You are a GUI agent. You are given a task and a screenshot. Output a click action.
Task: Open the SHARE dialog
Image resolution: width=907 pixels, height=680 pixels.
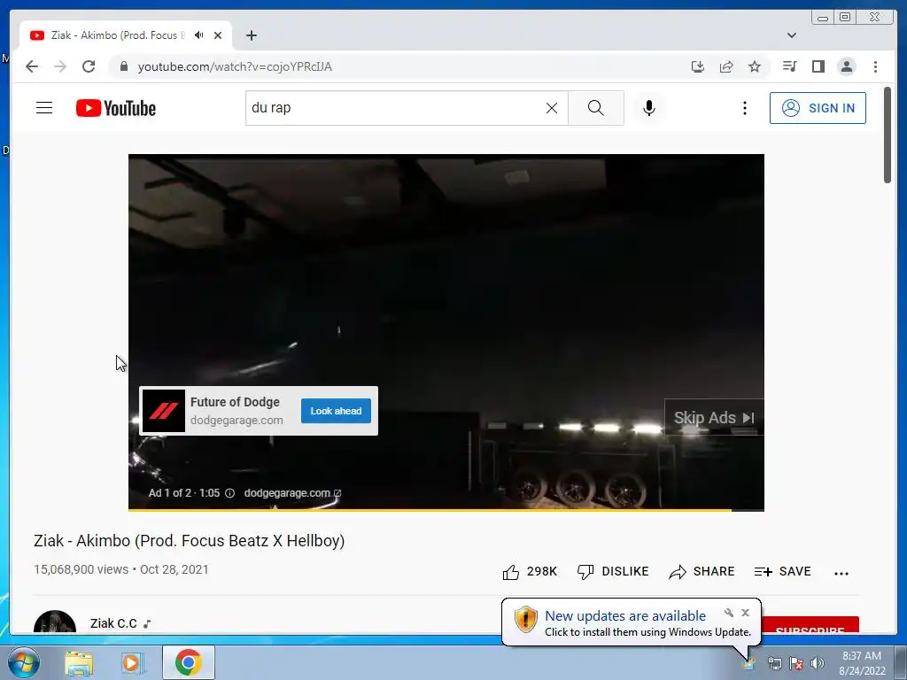click(x=702, y=571)
